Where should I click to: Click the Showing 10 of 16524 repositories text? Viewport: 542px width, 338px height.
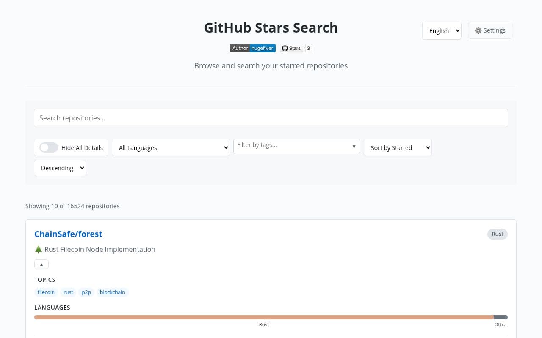(72, 206)
